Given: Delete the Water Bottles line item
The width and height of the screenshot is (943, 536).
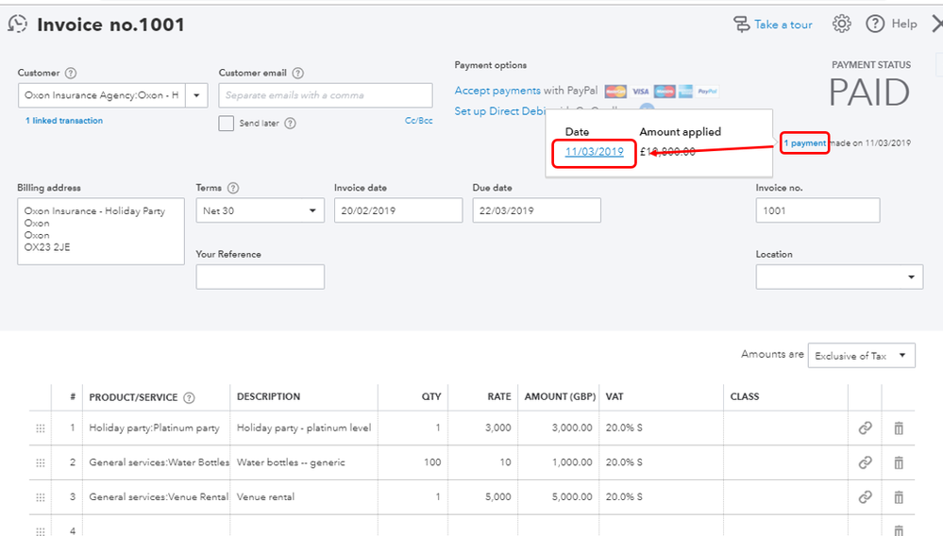Looking at the screenshot, I should click(x=899, y=462).
